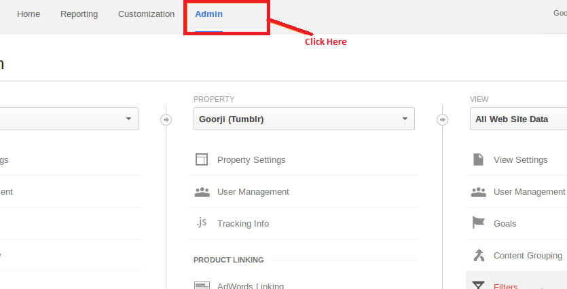Open the Customization tab

pos(146,14)
